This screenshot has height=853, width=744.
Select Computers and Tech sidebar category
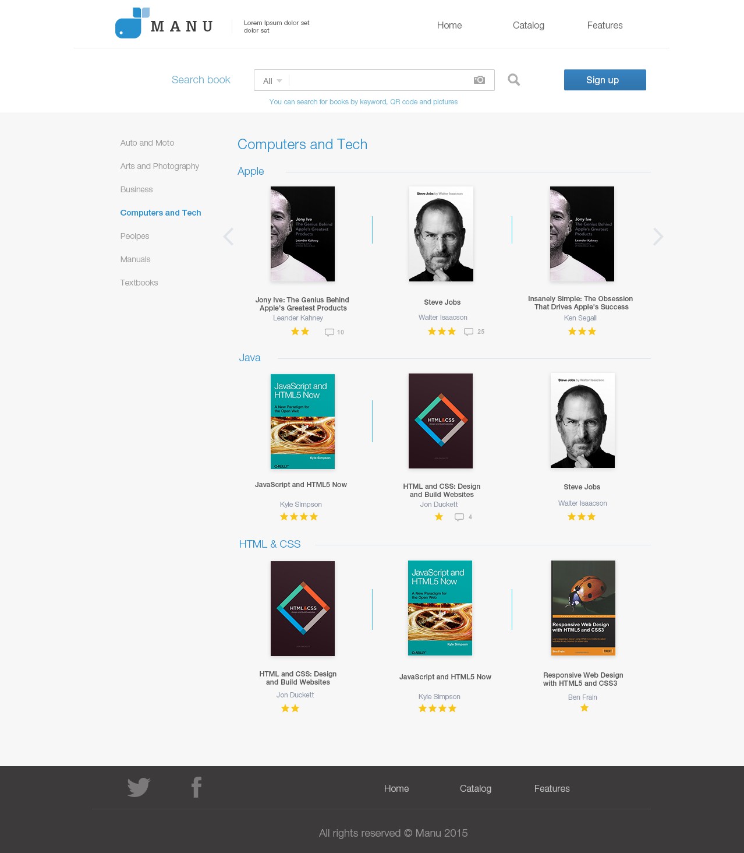161,213
